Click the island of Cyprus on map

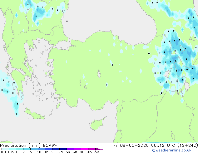97,124
